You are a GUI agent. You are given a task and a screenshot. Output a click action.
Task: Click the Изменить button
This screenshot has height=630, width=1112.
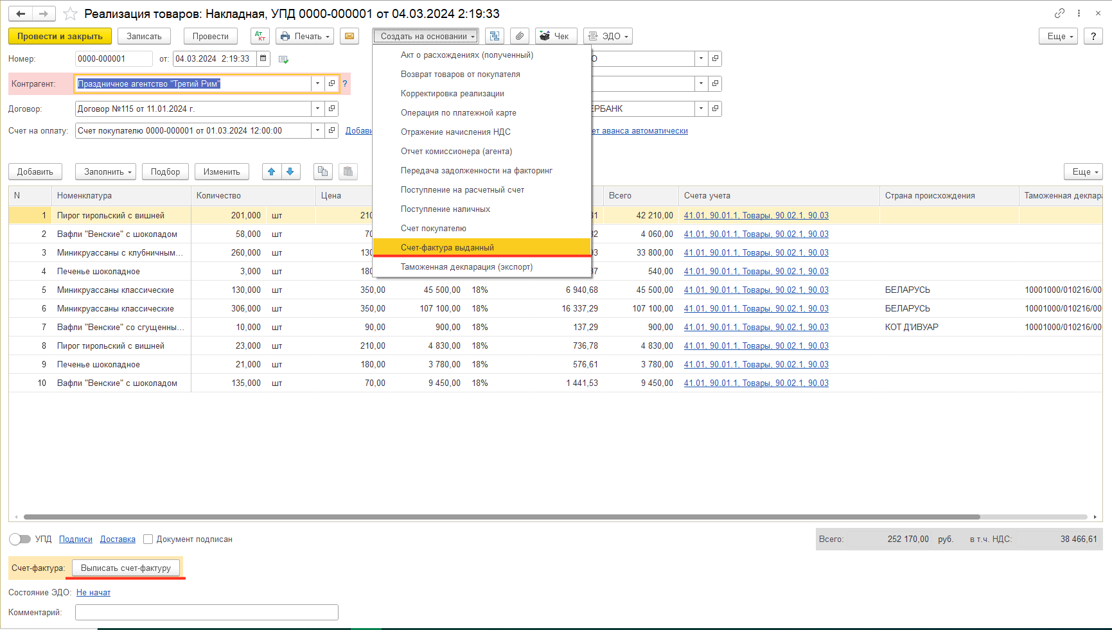pos(222,171)
